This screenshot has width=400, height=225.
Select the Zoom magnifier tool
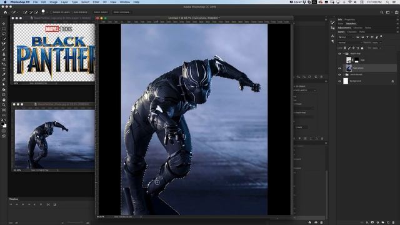click(x=4, y=105)
